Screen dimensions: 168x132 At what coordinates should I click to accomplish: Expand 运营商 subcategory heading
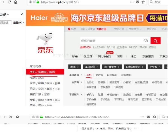(77, 82)
